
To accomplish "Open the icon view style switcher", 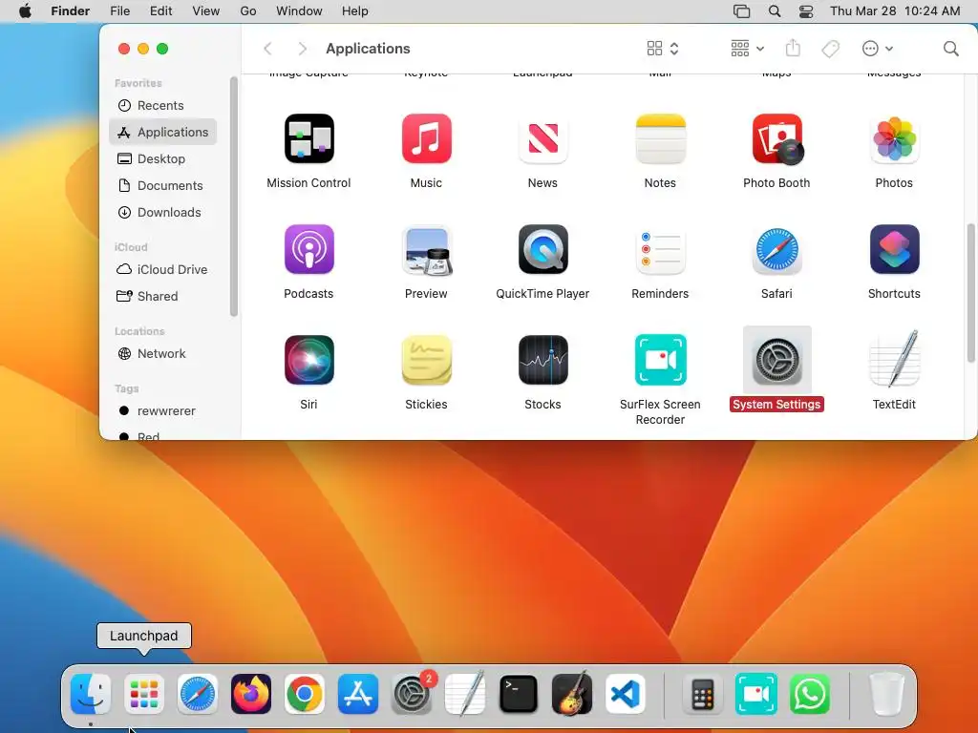I will coord(663,49).
